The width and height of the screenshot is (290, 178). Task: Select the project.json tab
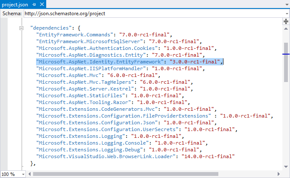coord(15,4)
